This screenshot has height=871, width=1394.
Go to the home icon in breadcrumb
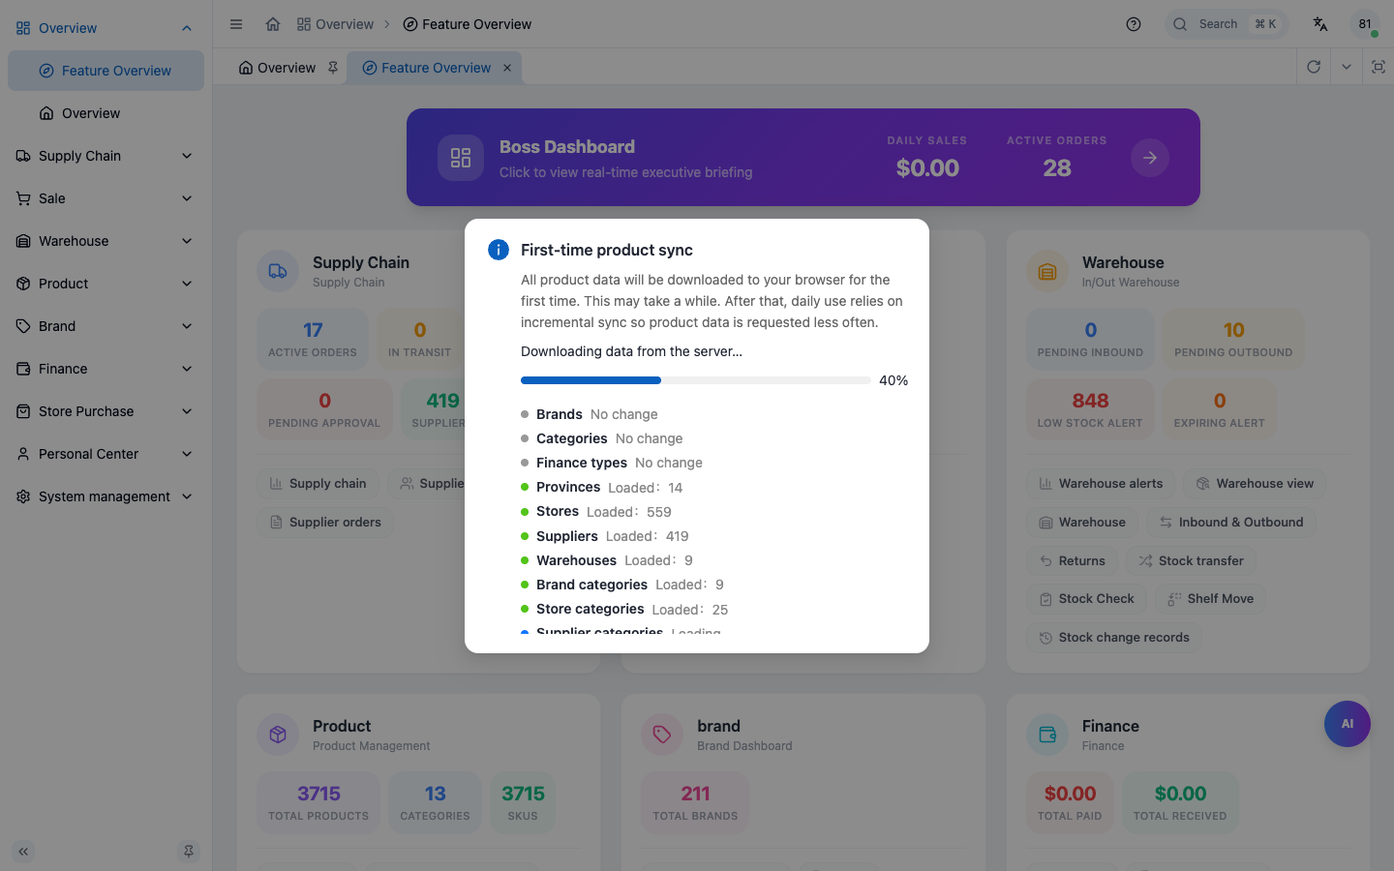pos(273,24)
